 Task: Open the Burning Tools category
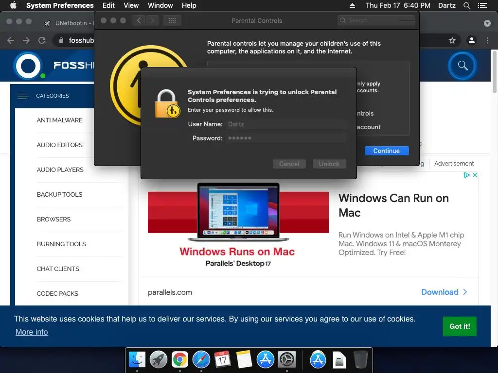[x=61, y=244]
